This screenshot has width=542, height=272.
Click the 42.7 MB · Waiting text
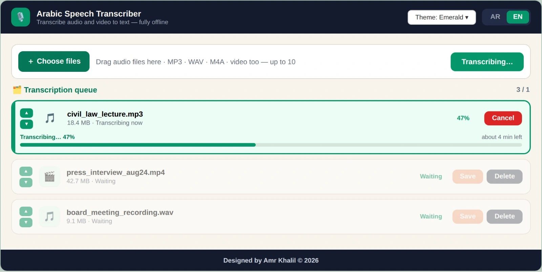click(91, 181)
